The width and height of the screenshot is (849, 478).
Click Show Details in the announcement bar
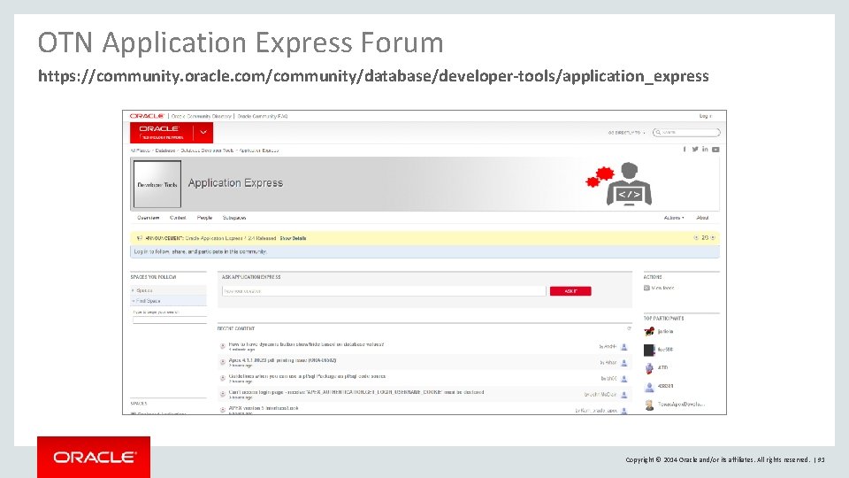tap(293, 238)
